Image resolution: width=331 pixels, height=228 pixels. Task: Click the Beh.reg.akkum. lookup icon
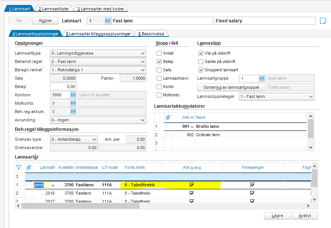(73, 112)
